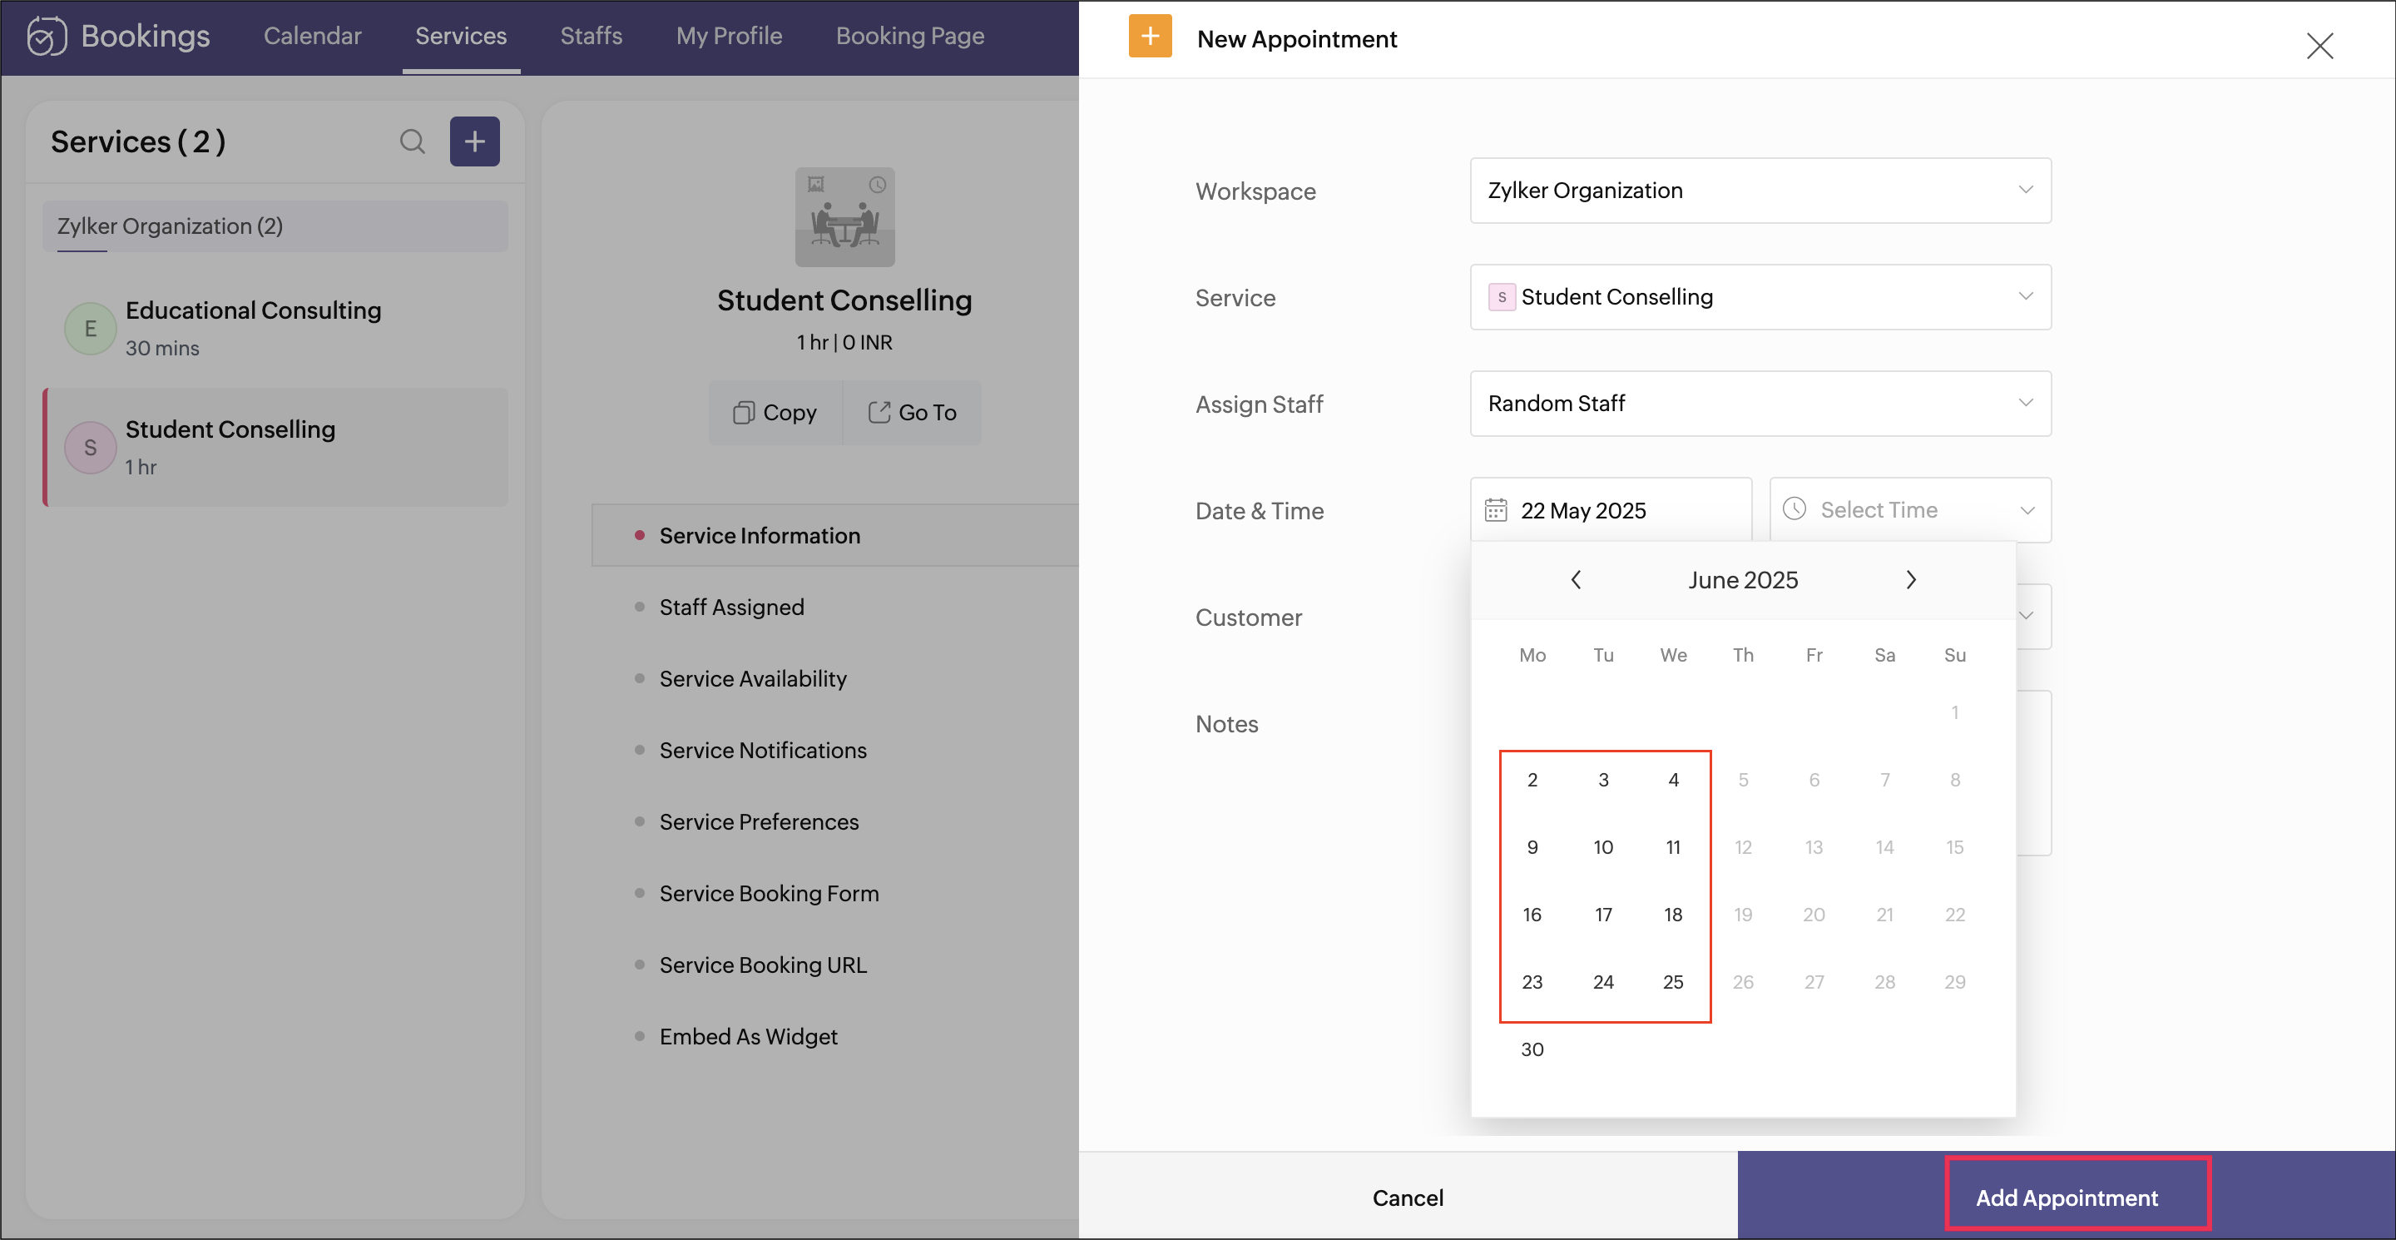This screenshot has width=2396, height=1240.
Task: Go to previous month in date picker
Action: (x=1576, y=579)
